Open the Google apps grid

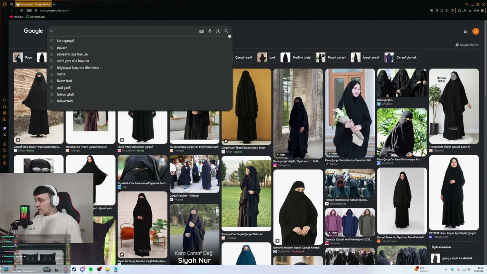[x=465, y=31]
